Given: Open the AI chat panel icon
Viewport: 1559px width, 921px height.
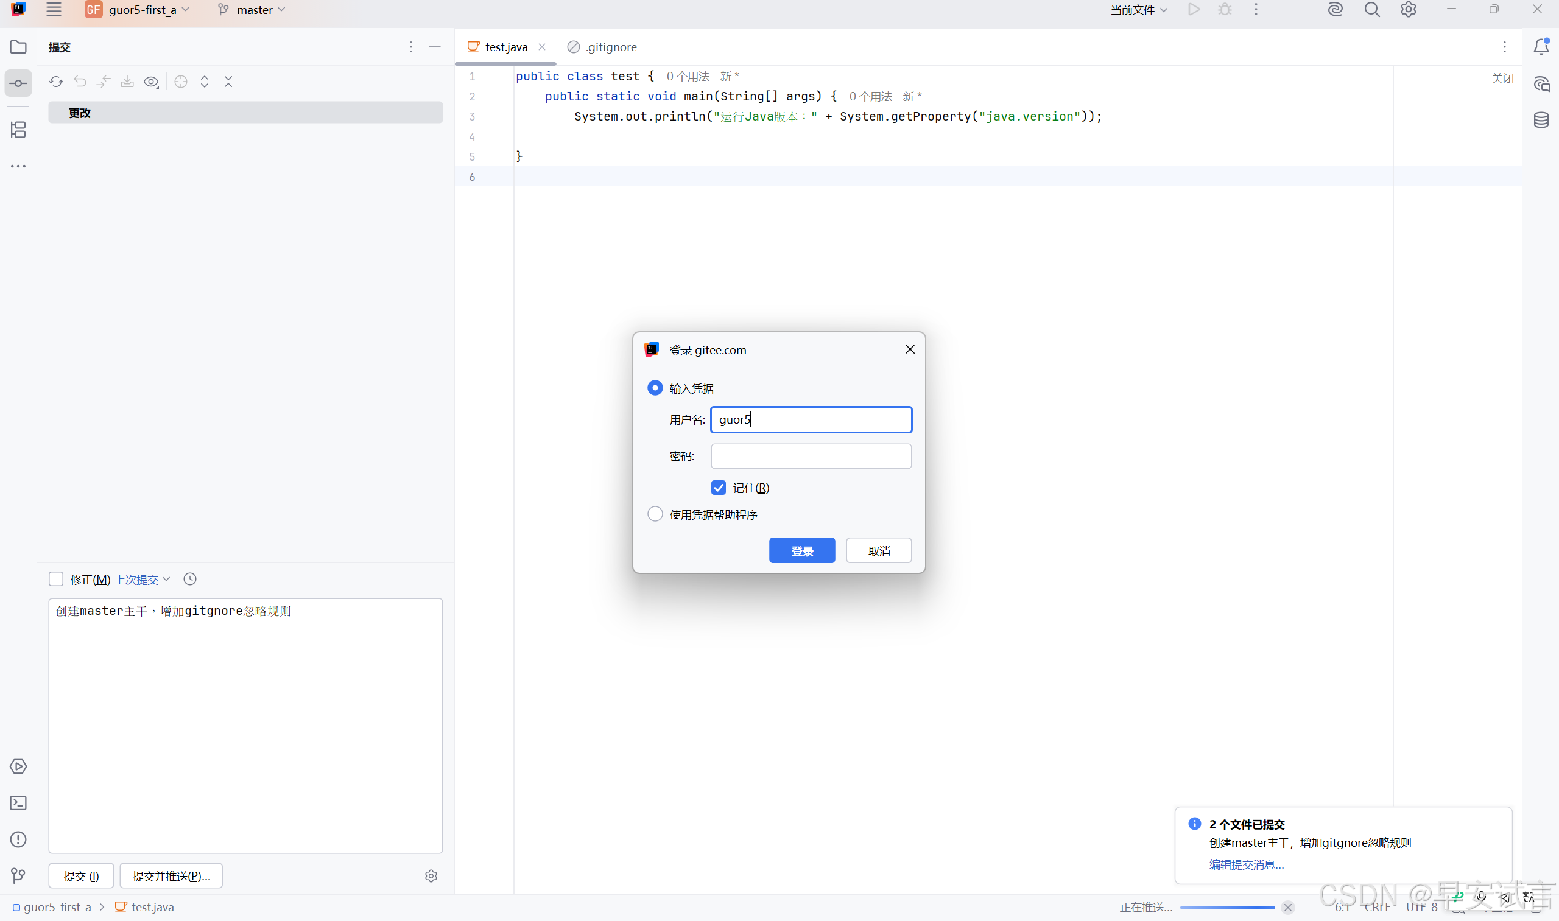Looking at the screenshot, I should click(x=1541, y=84).
